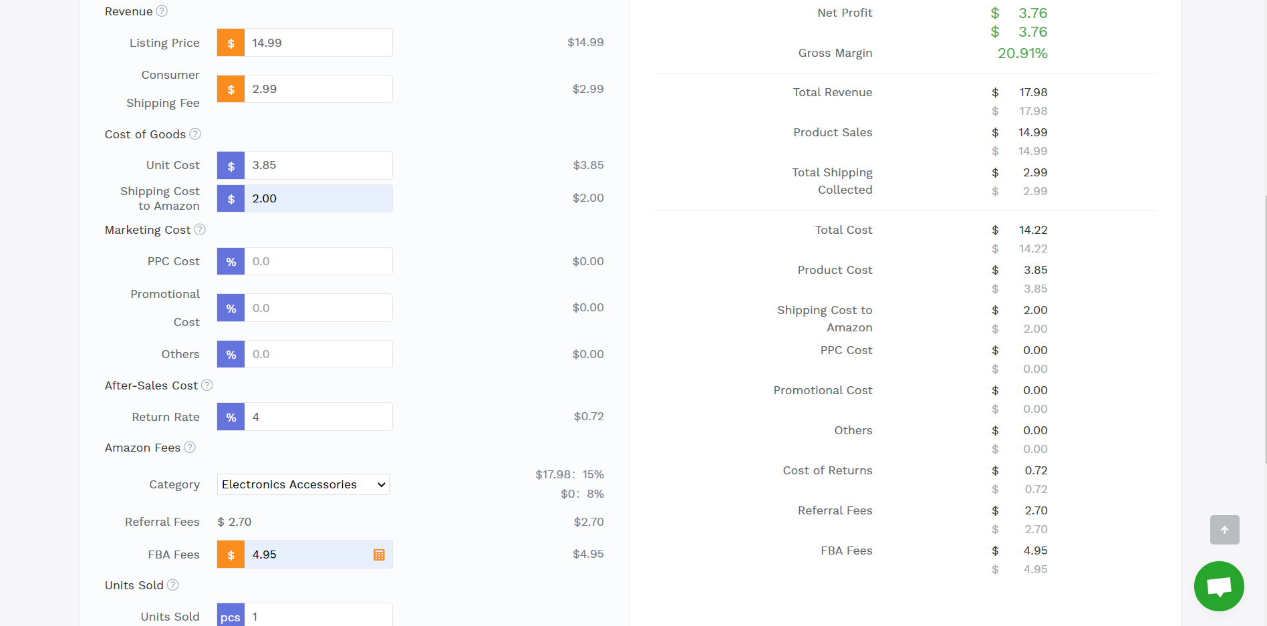Open the green live chat bubble
Image resolution: width=1267 pixels, height=626 pixels.
[1219, 587]
